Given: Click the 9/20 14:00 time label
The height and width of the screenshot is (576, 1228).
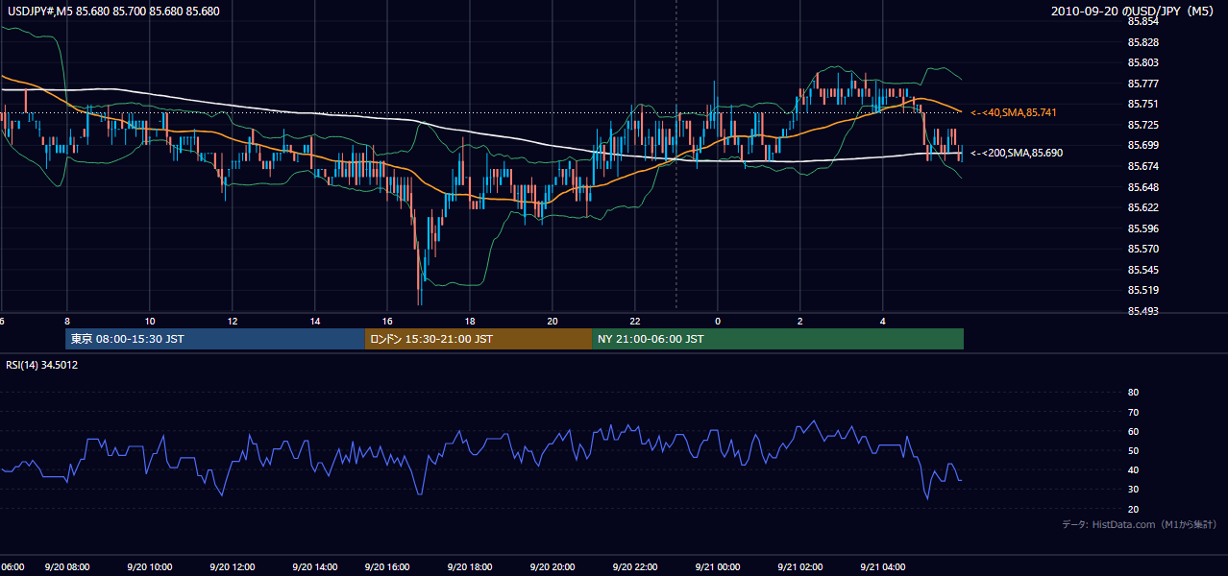Looking at the screenshot, I should point(315,567).
